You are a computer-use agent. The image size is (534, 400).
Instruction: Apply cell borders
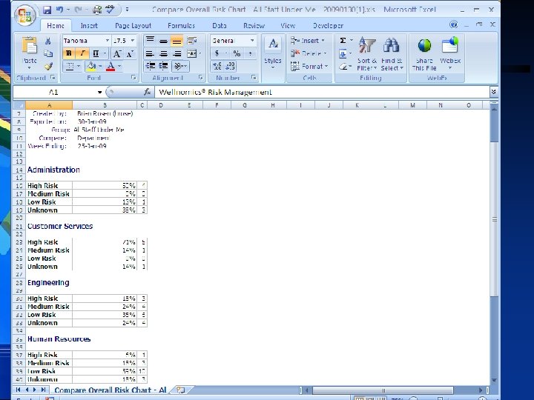click(x=70, y=67)
